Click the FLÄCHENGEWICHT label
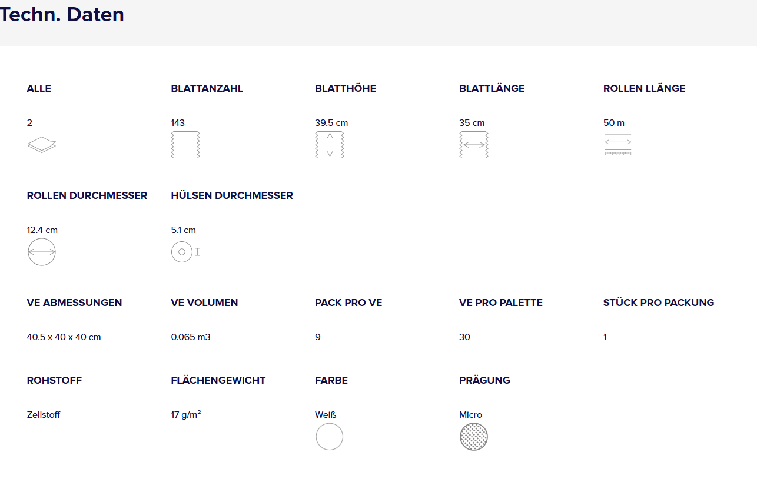757x482 pixels. pyautogui.click(x=218, y=380)
